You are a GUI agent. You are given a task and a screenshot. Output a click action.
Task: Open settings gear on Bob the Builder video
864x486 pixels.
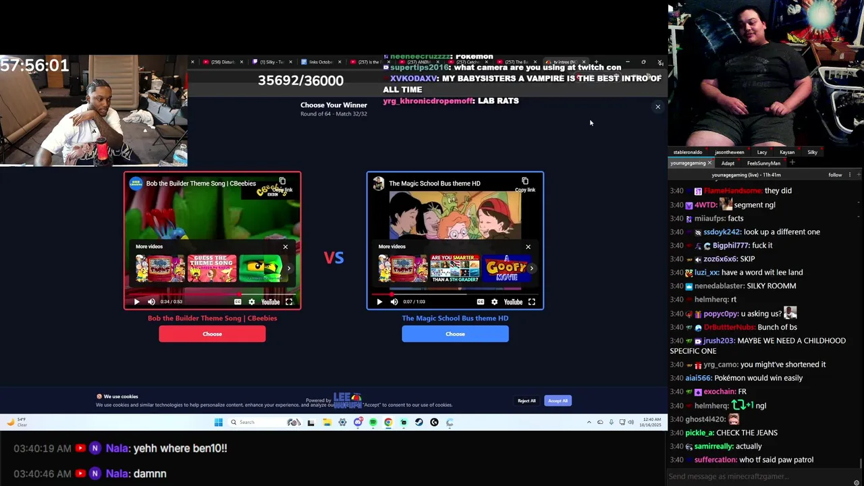pos(252,302)
